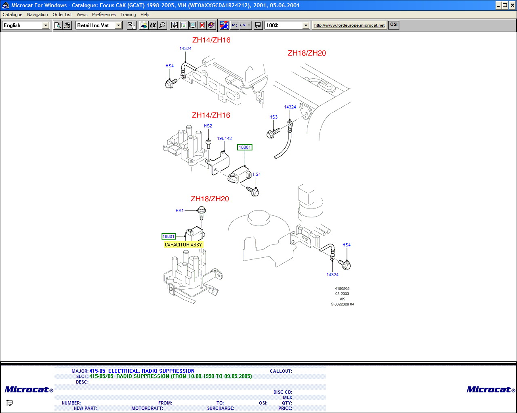Click the speech bubble notes icon
Viewport: 517px width, 413px height.
pyautogui.click(x=258, y=25)
